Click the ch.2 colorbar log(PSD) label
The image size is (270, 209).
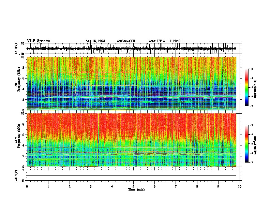pos(255,145)
